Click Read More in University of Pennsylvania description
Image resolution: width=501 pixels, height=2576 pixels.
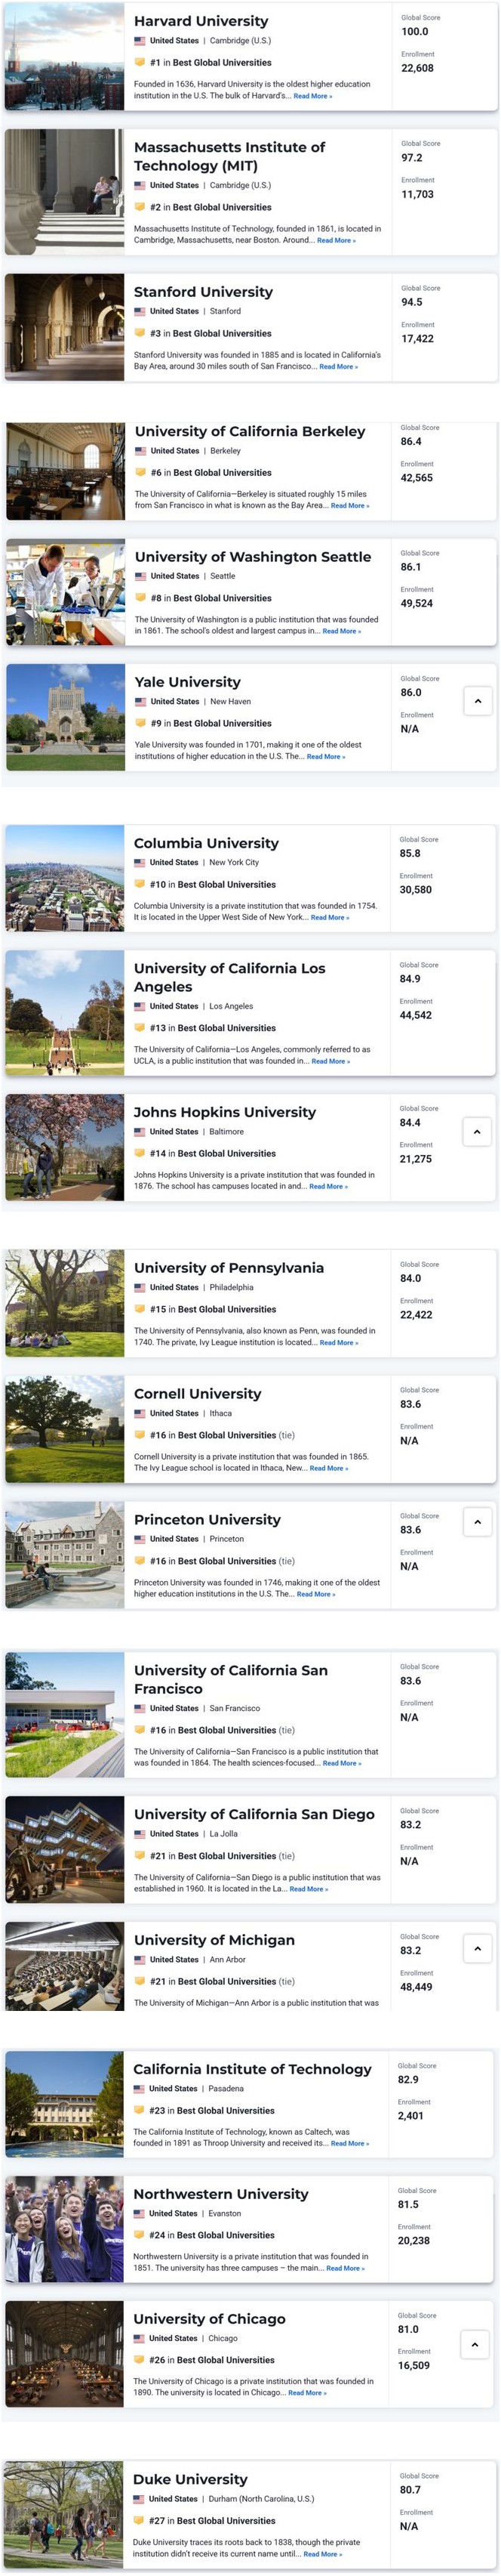pos(338,1343)
